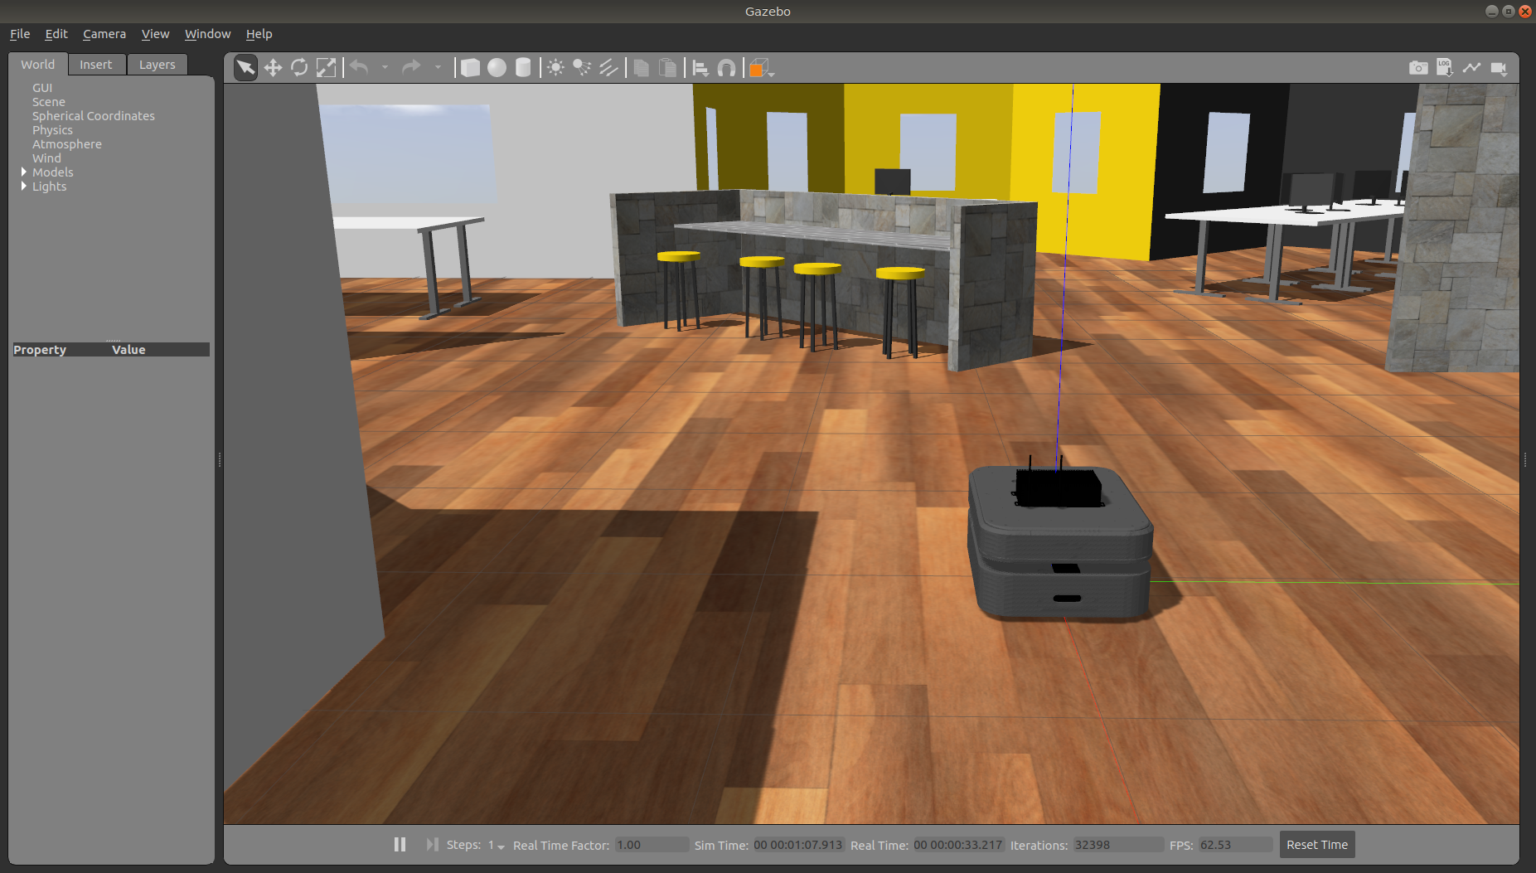Insert a box shape
This screenshot has height=873, width=1536.
[470, 68]
